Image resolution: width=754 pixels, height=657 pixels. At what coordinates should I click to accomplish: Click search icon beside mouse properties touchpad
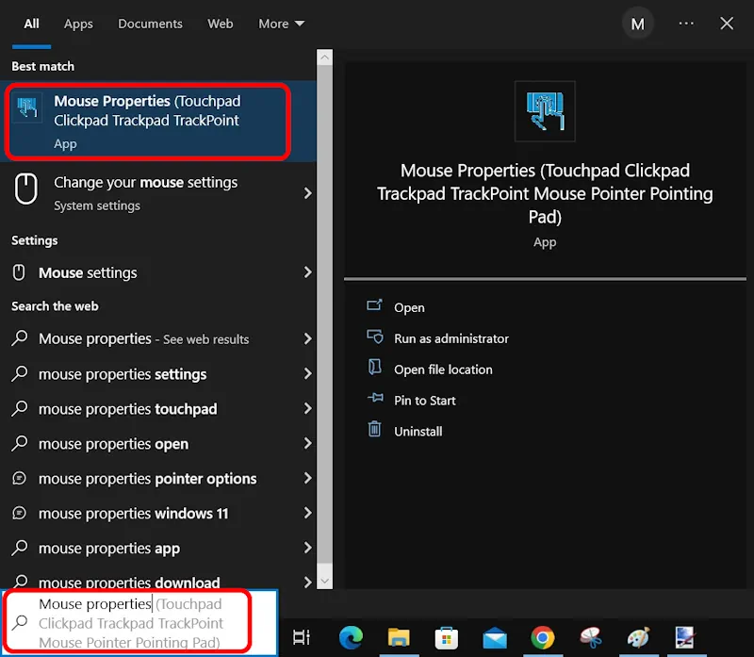click(x=19, y=408)
